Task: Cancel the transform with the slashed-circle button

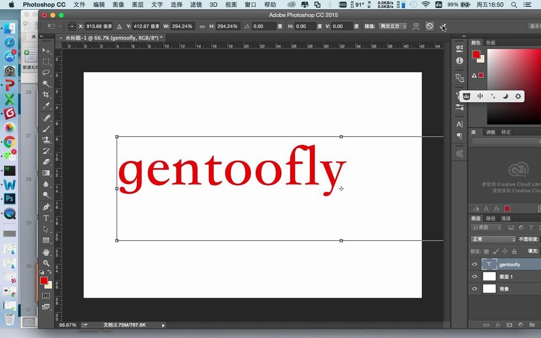Action: click(x=429, y=26)
